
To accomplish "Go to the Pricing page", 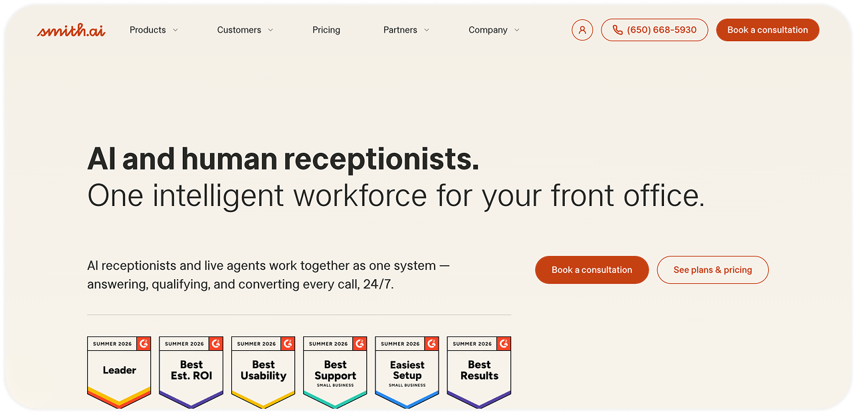I will [326, 30].
